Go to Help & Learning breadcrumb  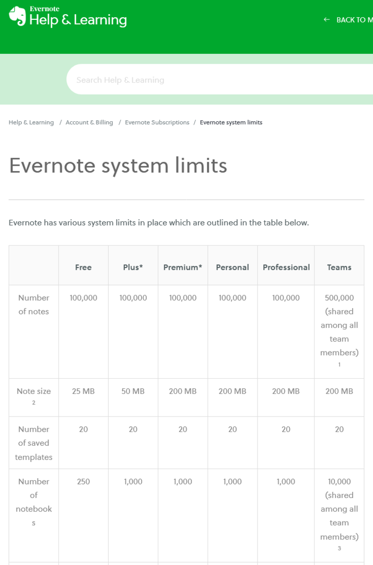(x=31, y=122)
